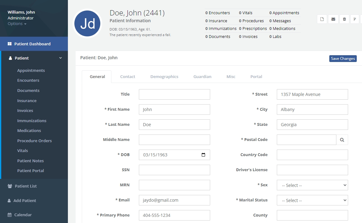362x223 pixels.
Task: Switch to the Demographics tab
Action: click(164, 76)
